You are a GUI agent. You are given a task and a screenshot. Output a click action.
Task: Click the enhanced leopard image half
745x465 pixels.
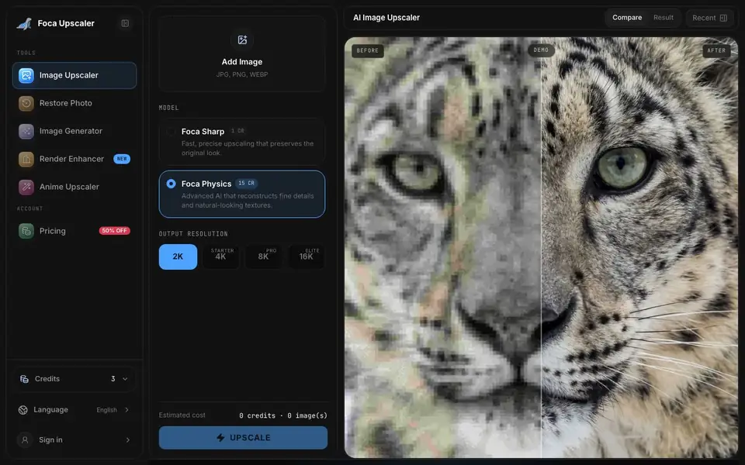point(639,248)
